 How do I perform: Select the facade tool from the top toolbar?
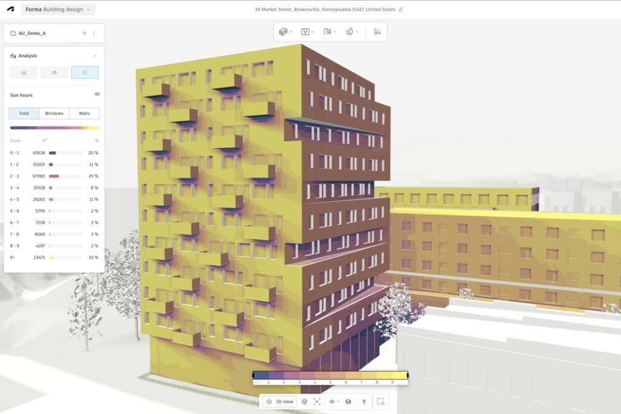(x=327, y=32)
